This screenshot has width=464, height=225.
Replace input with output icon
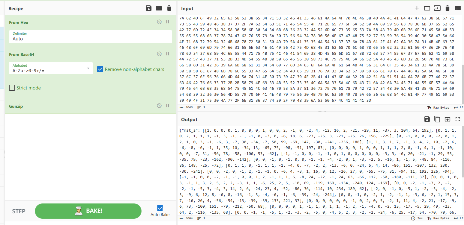coord(448,119)
